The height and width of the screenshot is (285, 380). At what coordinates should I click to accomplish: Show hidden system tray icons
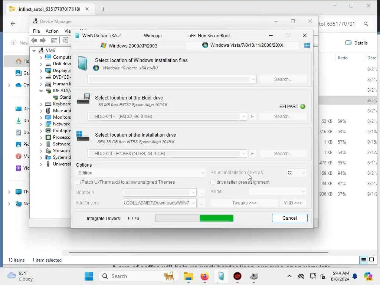point(289,276)
